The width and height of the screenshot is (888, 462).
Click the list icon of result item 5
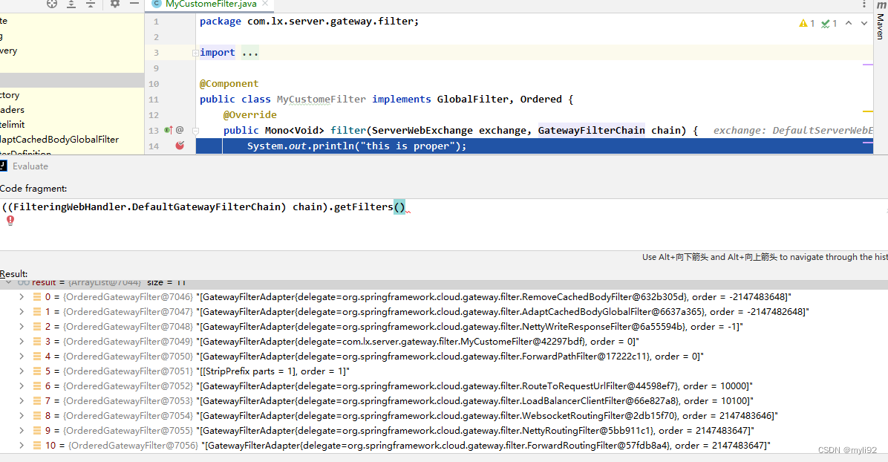click(x=37, y=371)
